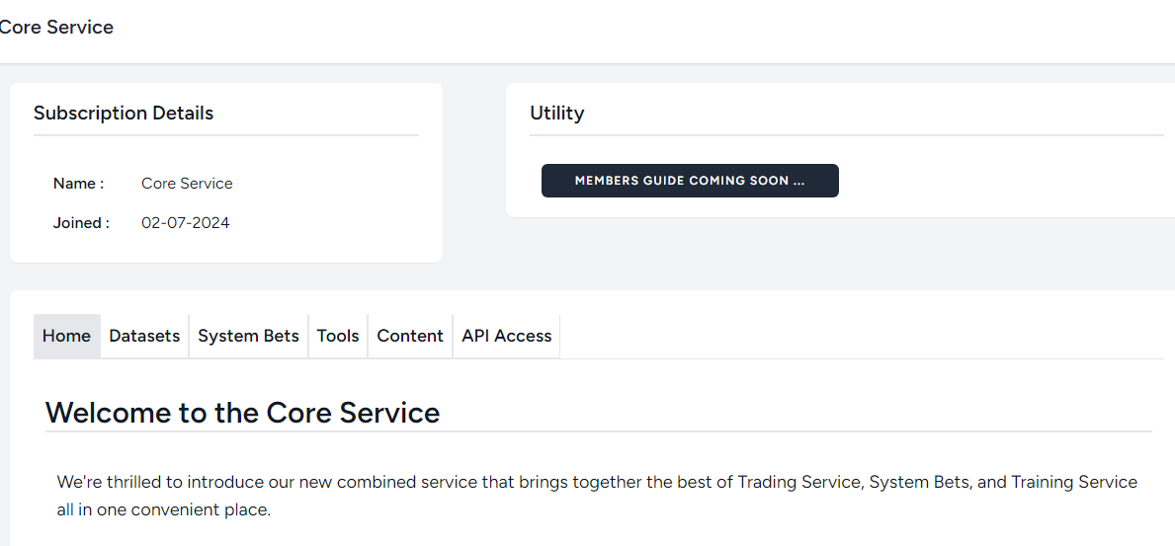Image resolution: width=1175 pixels, height=546 pixels.
Task: Open the Datasets tab
Action: [x=144, y=336]
